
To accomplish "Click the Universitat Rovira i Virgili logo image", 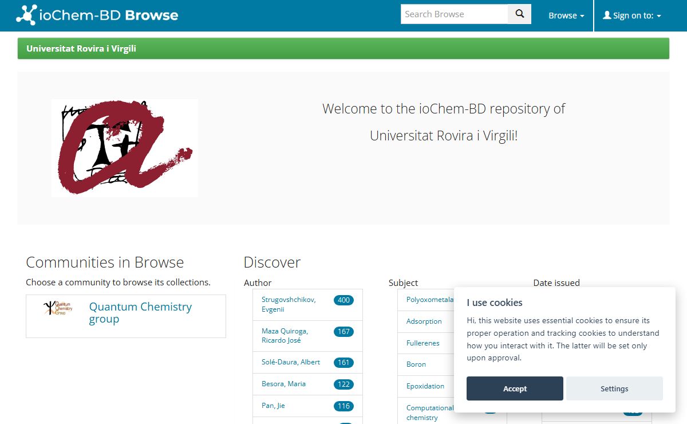I will 125,148.
